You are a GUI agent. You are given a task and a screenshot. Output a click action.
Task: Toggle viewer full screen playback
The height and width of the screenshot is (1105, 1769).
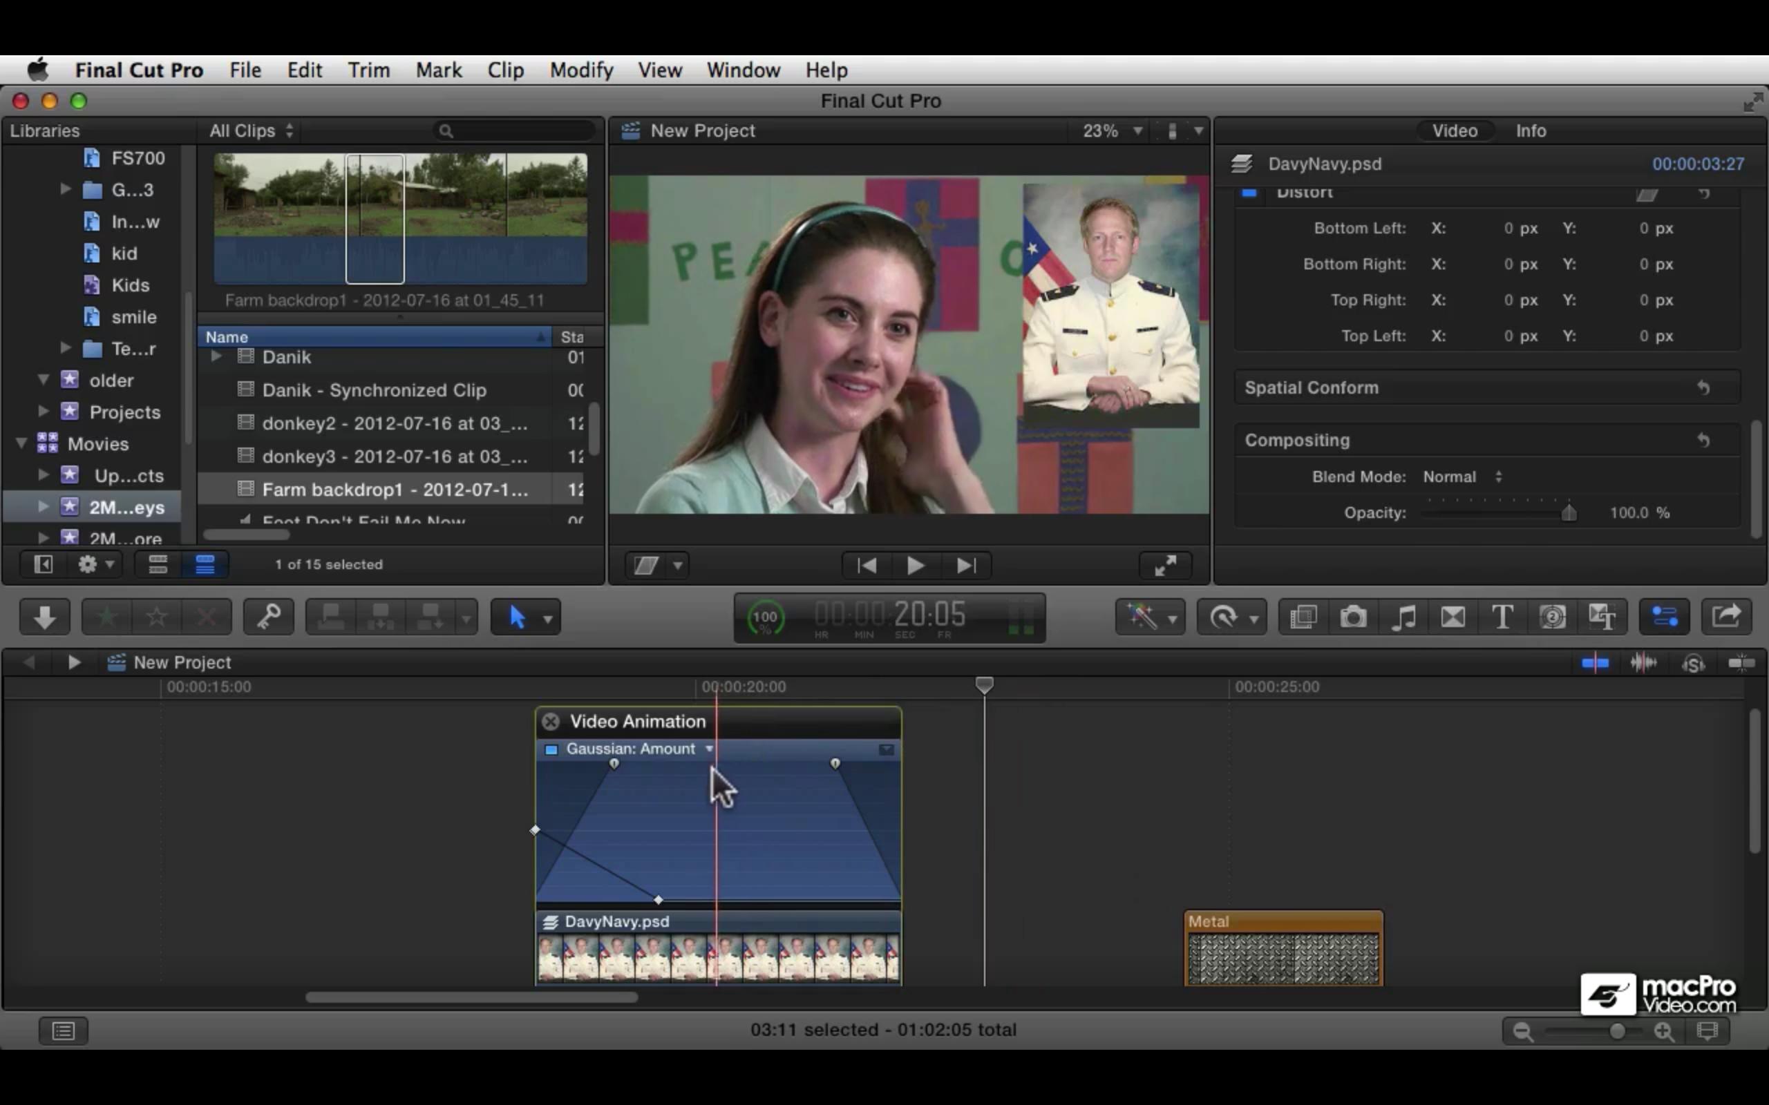[x=1165, y=565]
